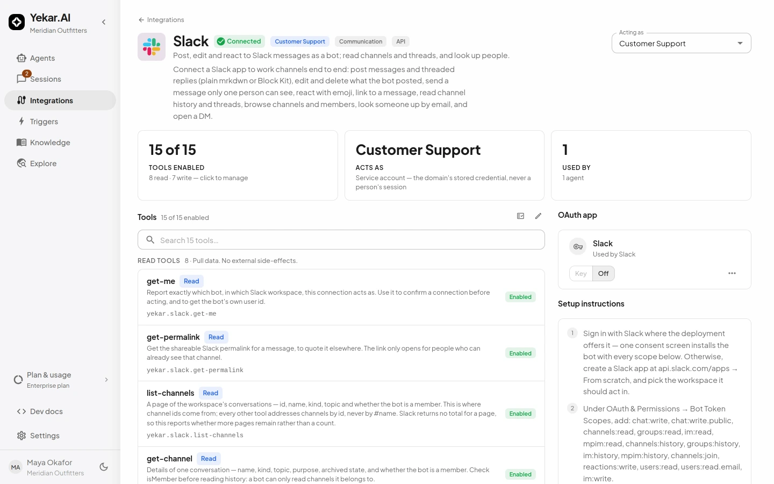Go back to Integrations list
Viewport: 774px width, 484px height.
161,20
